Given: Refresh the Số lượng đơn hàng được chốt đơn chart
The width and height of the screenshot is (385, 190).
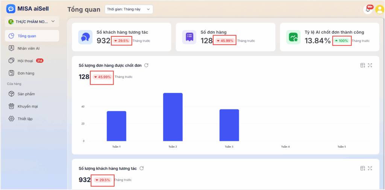Looking at the screenshot, I should pos(146,65).
